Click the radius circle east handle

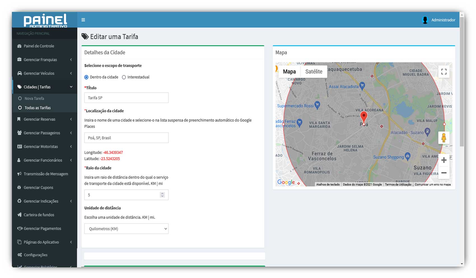[x=444, y=124]
